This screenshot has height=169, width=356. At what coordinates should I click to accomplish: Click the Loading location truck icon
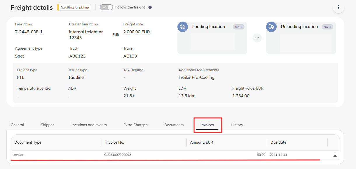(x=183, y=27)
